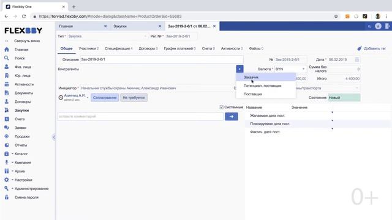The width and height of the screenshot is (392, 220).
Task: Select Потенциал. поставщик menu option
Action: (x=266, y=86)
